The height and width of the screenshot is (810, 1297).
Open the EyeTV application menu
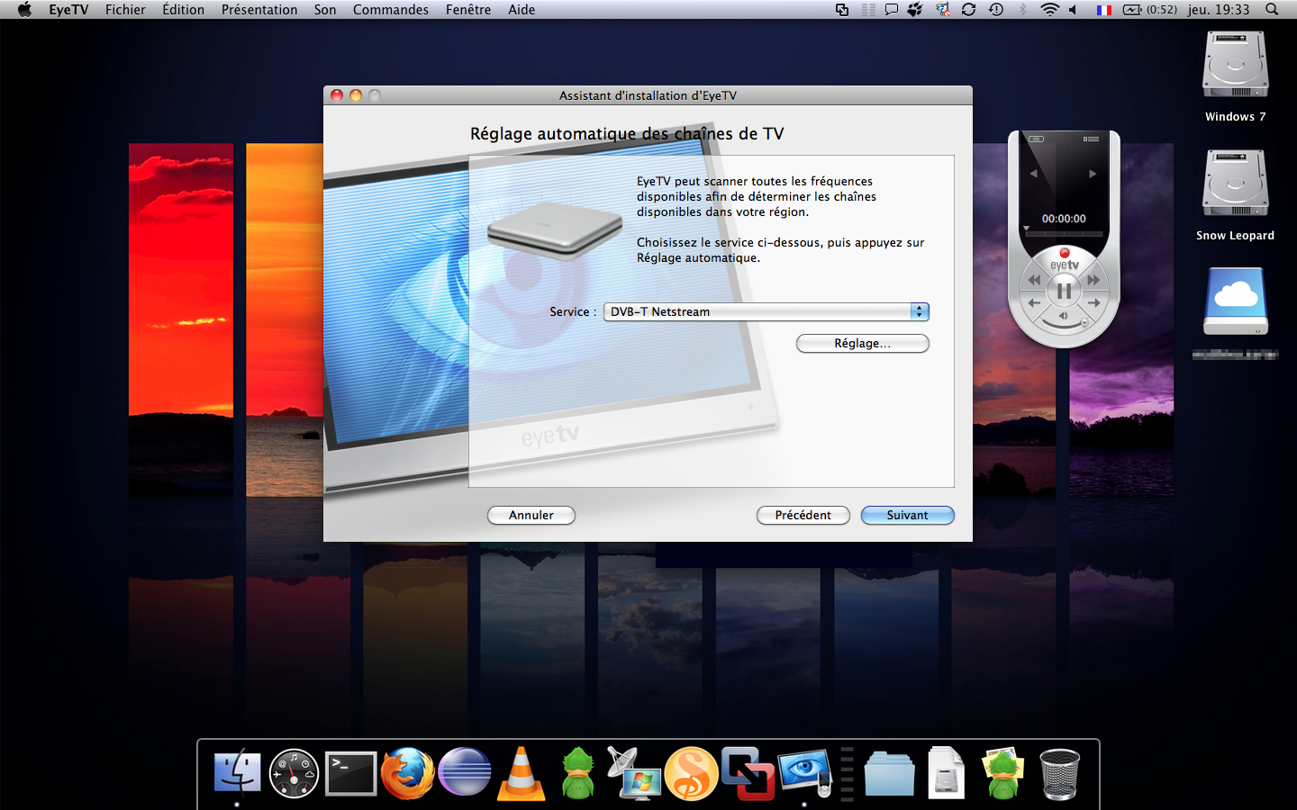68,9
